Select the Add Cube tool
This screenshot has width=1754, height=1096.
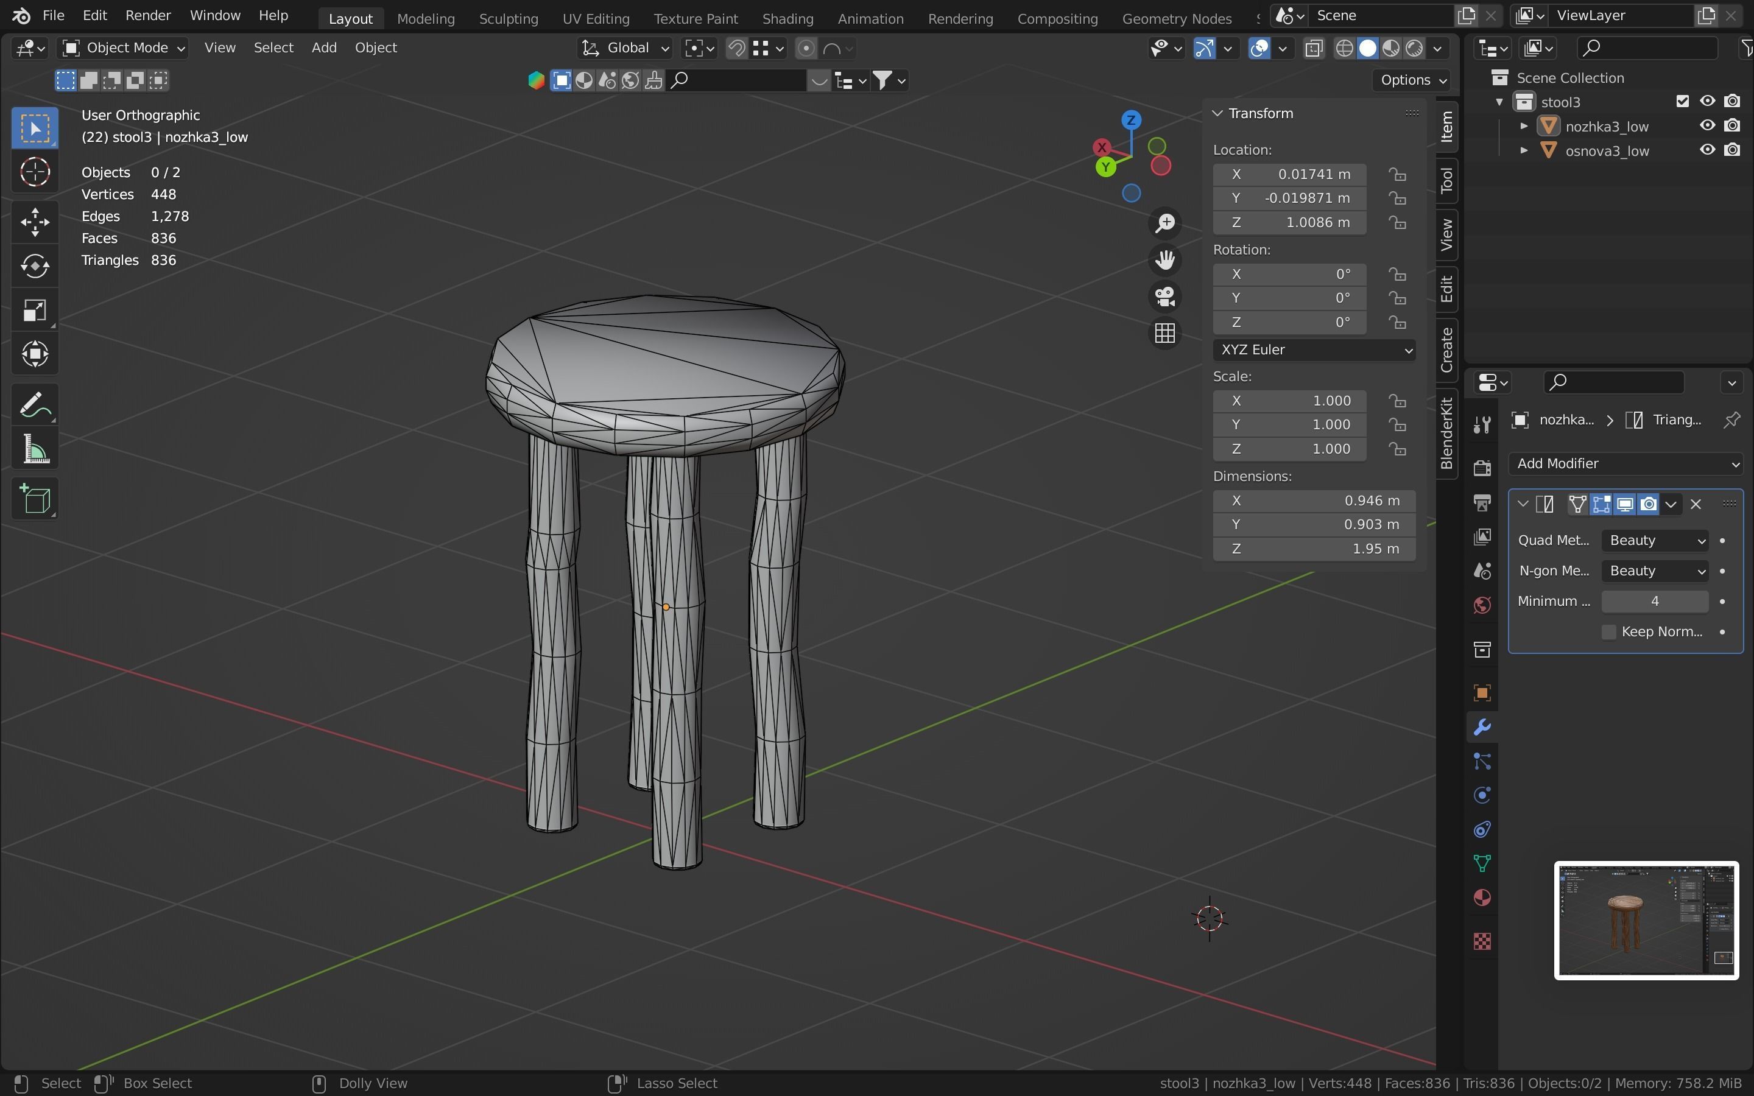(35, 499)
